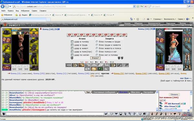Open Избранное star favorites button
This screenshot has width=194, height=121.
[x=7, y=15]
